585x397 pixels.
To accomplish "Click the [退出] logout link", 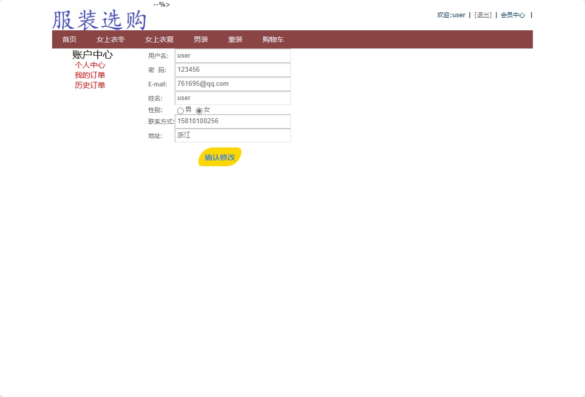I will (482, 15).
